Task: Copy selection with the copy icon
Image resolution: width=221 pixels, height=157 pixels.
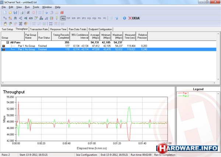Action: click(x=52, y=13)
